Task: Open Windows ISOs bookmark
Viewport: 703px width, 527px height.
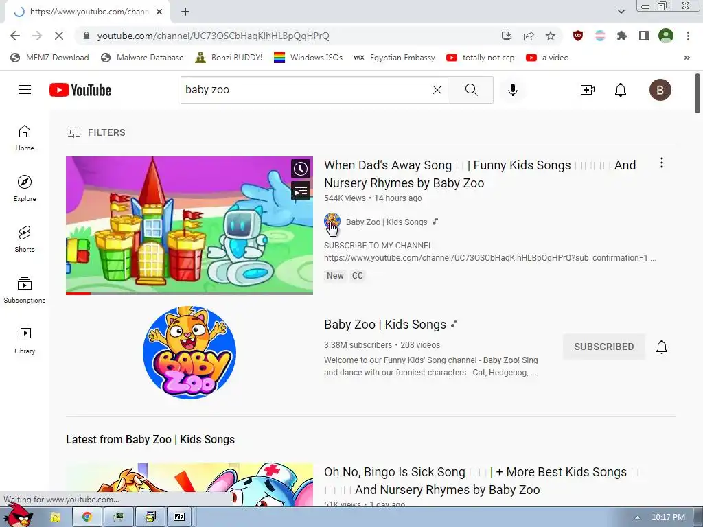Action: 308,58
